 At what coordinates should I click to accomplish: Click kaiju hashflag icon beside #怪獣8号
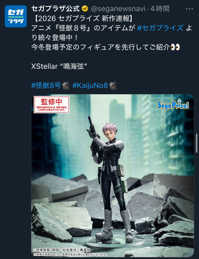66,86
